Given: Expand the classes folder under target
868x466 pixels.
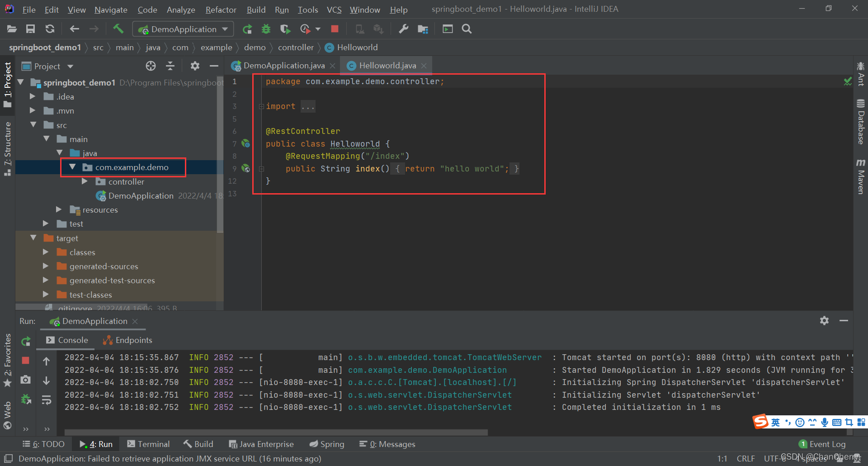Looking at the screenshot, I should [x=46, y=252].
